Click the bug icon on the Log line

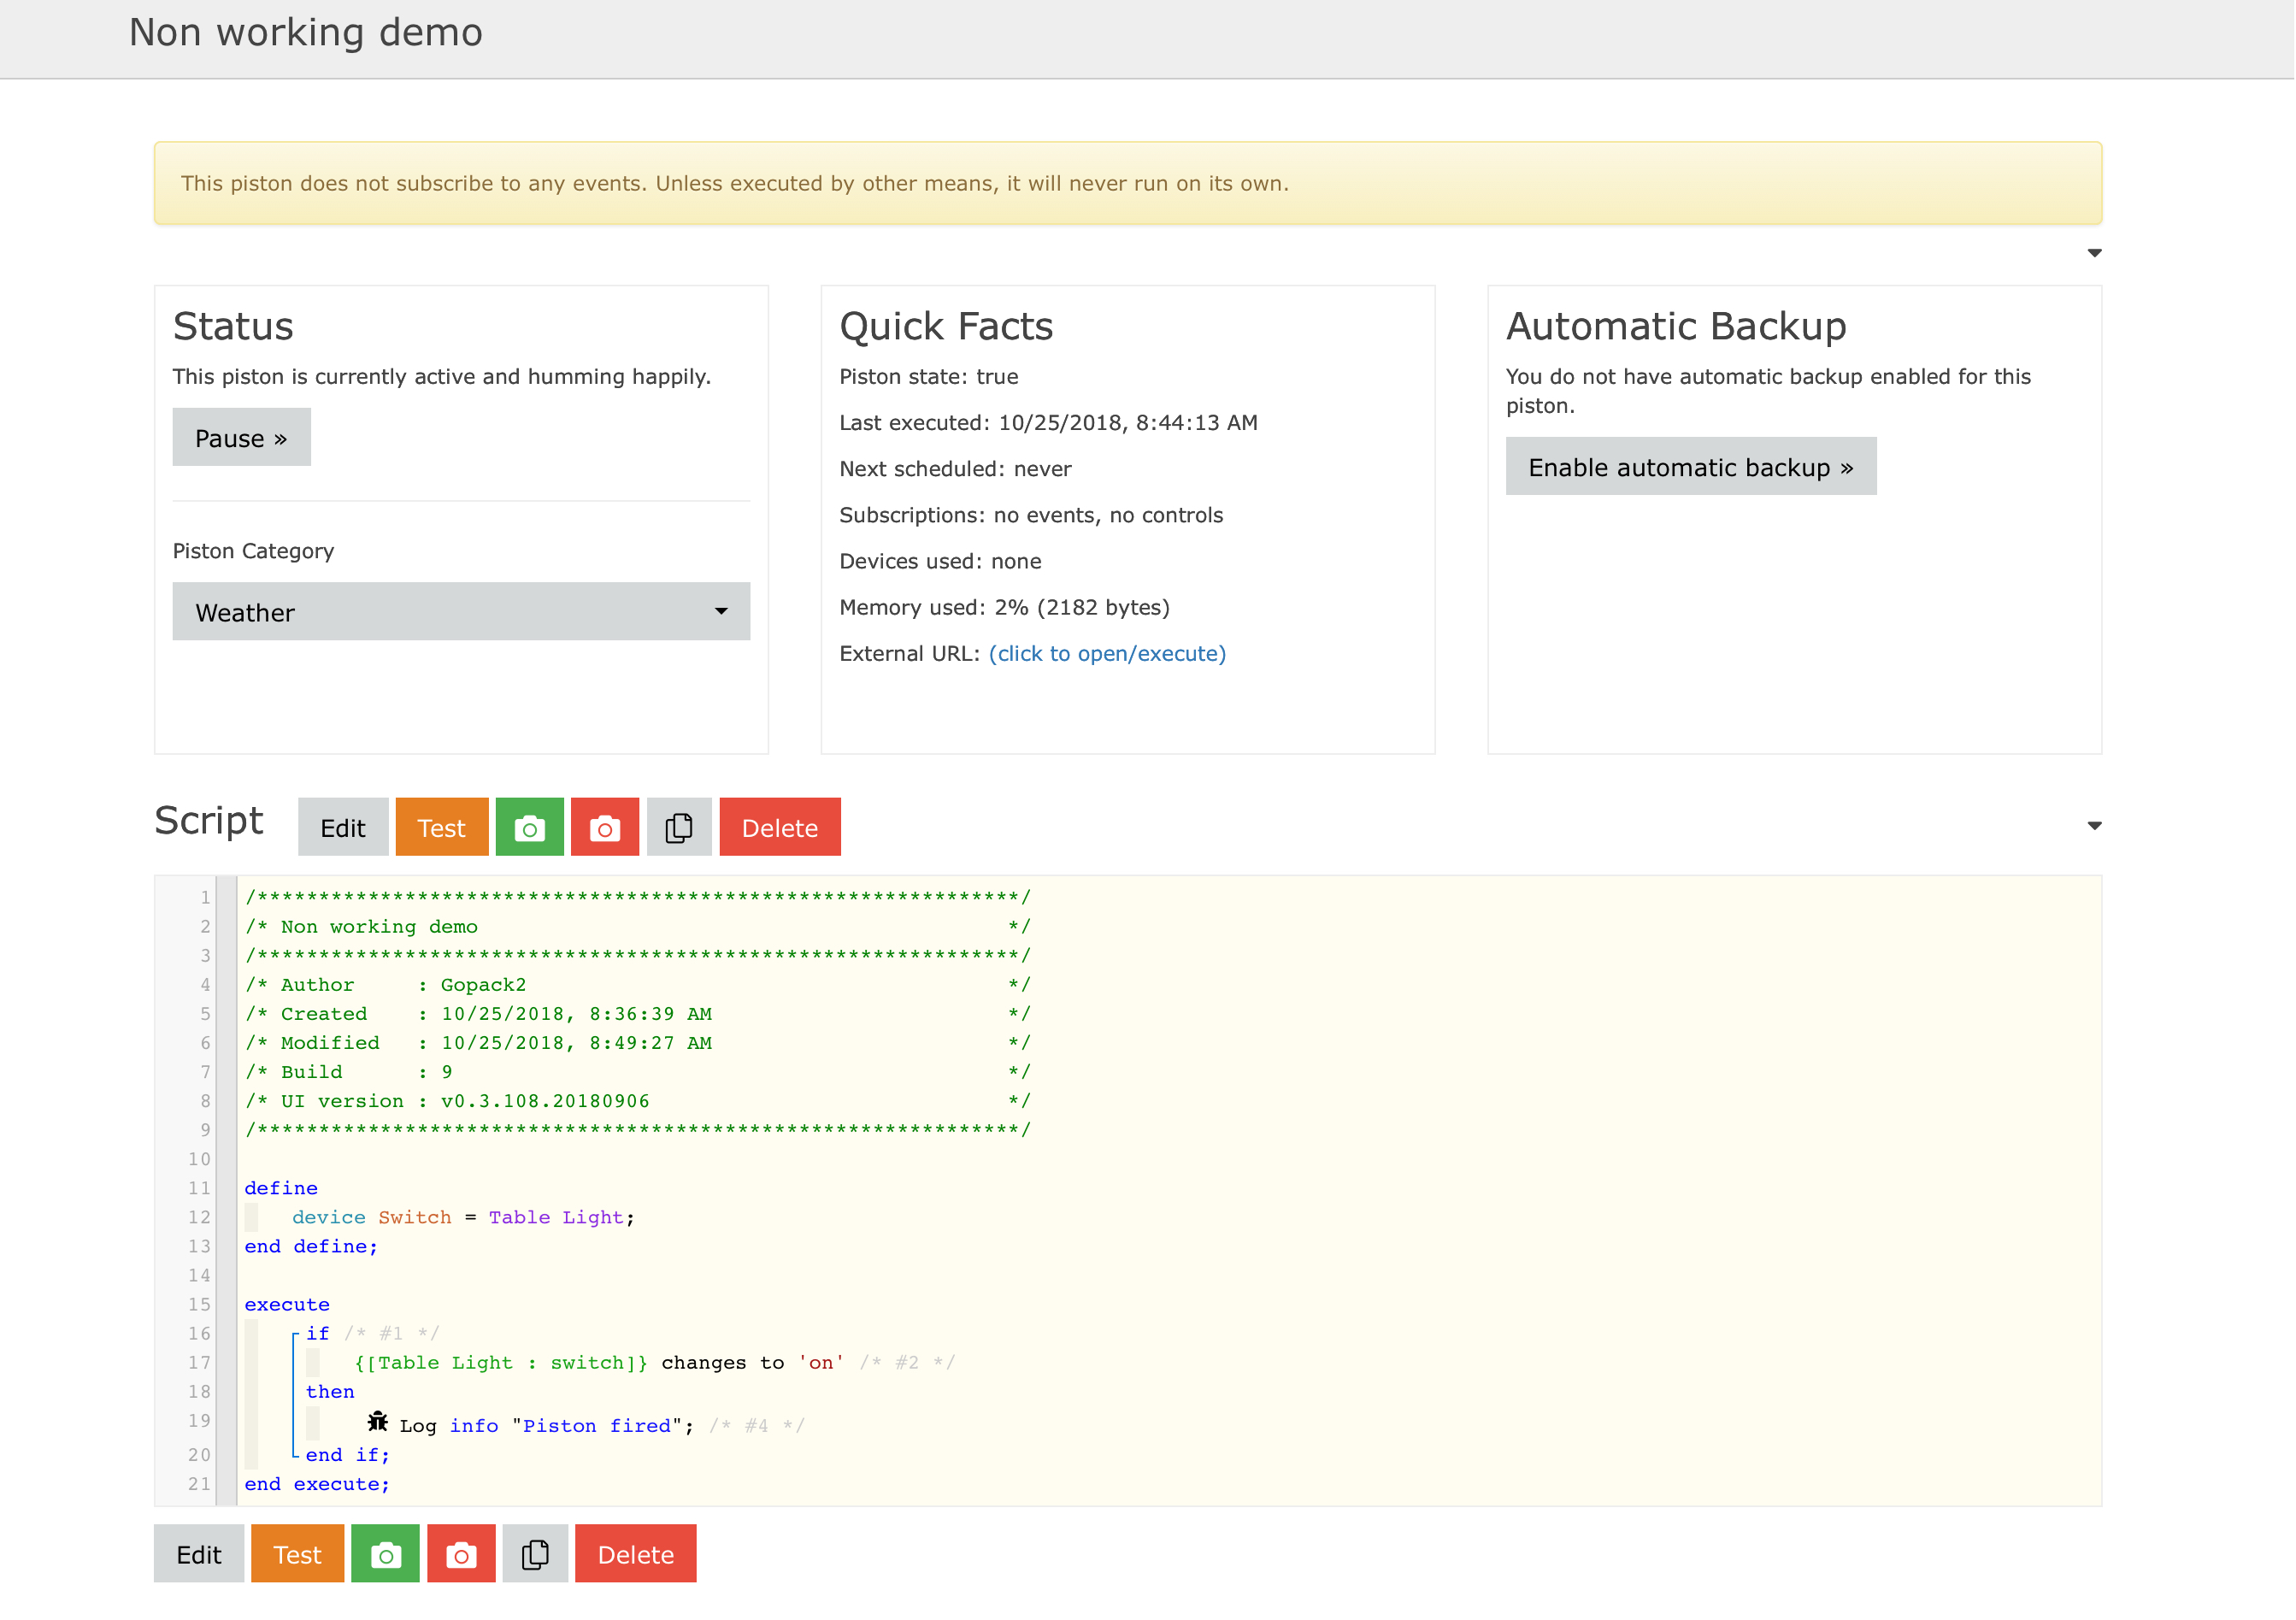pyautogui.click(x=377, y=1422)
